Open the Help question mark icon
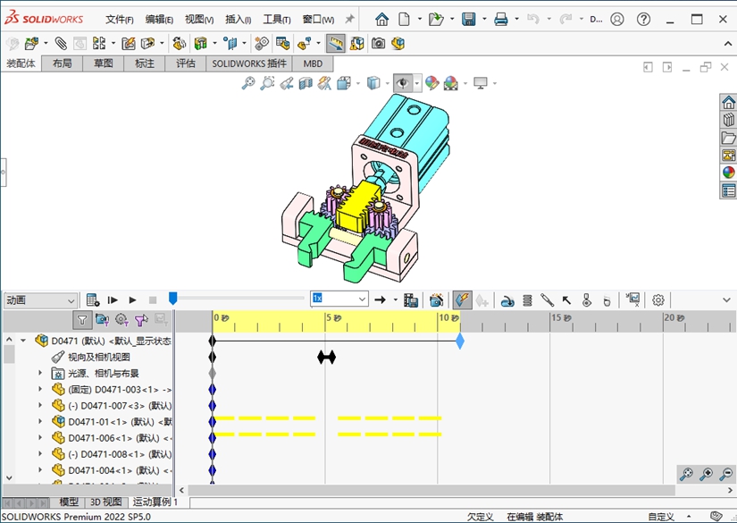 [x=643, y=20]
